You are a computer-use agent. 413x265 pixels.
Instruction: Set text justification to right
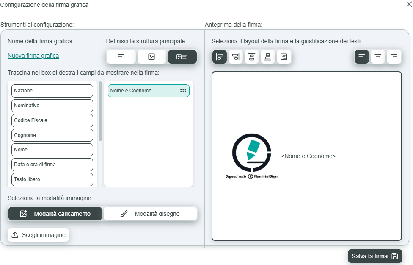pos(394,57)
